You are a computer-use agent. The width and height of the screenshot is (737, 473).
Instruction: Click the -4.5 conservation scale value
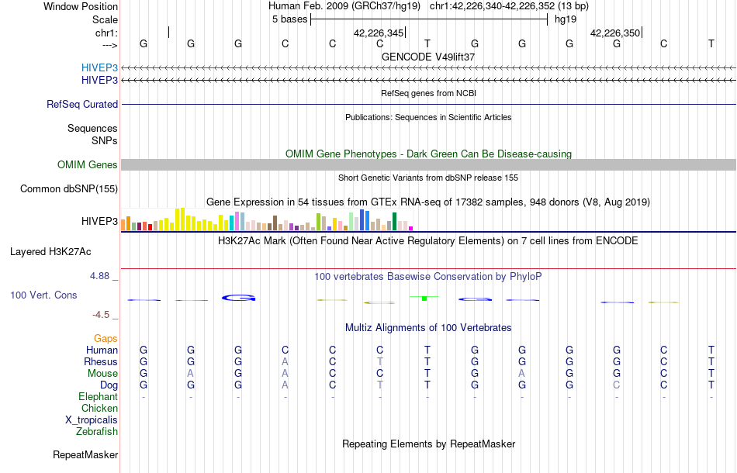tap(101, 315)
